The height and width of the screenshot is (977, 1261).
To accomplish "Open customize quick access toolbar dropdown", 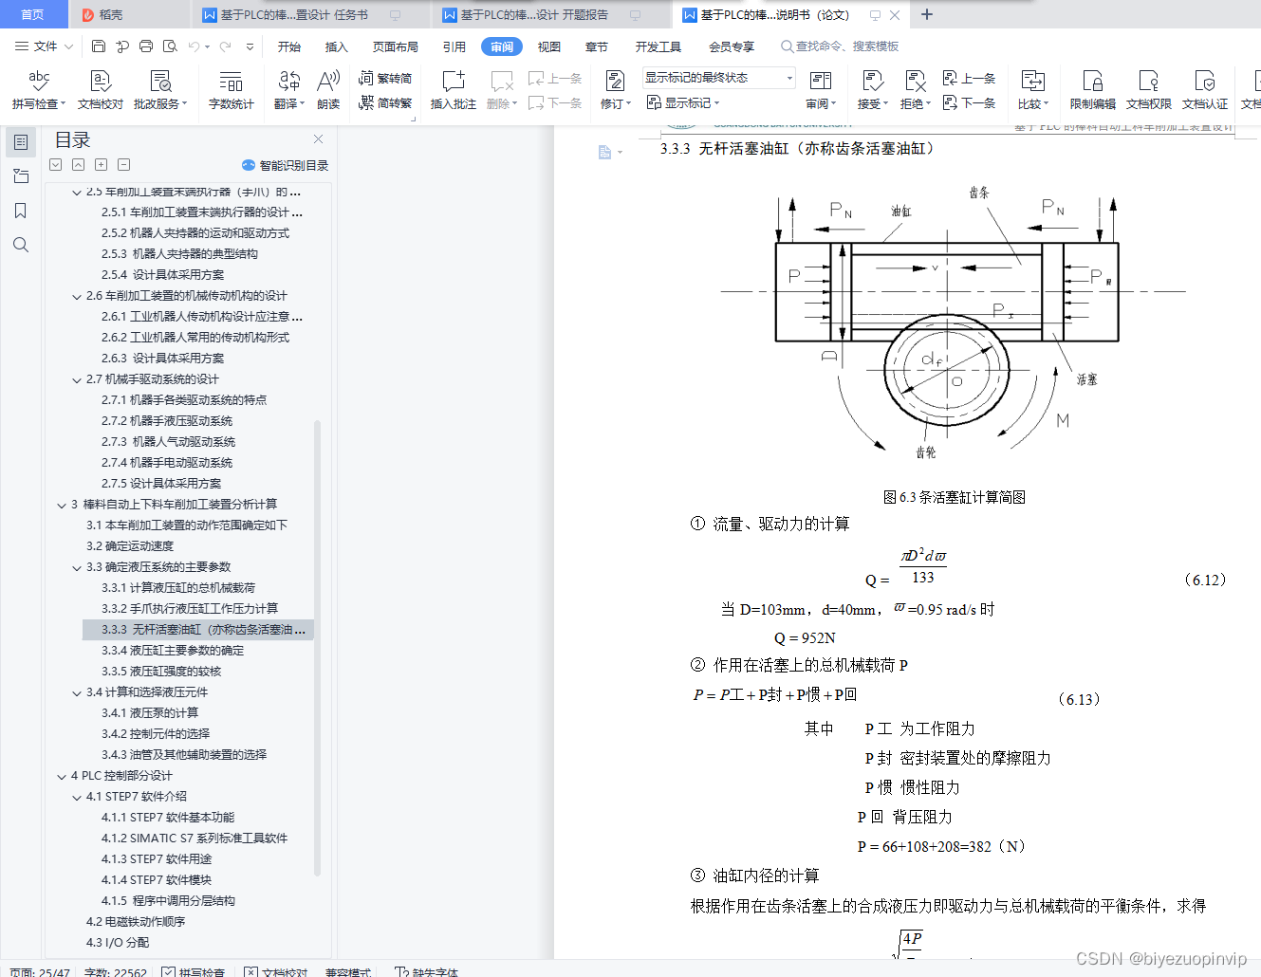I will click(x=250, y=46).
